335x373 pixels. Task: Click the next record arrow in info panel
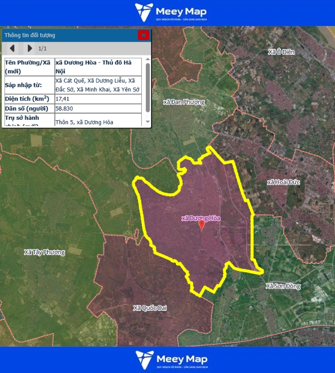coord(29,48)
